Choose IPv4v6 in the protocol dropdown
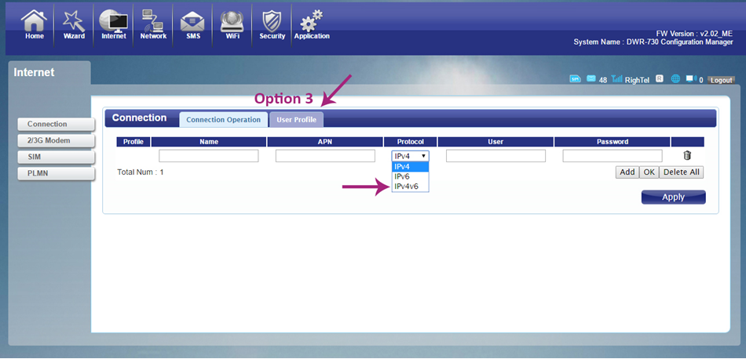 [x=408, y=187]
